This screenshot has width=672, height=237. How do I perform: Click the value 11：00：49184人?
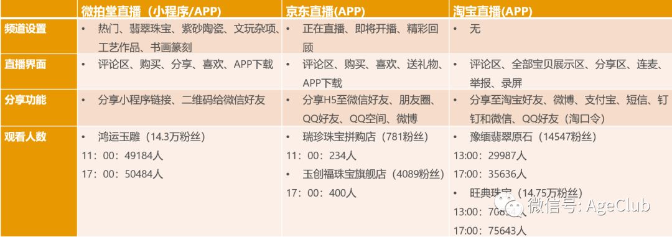coord(122,156)
